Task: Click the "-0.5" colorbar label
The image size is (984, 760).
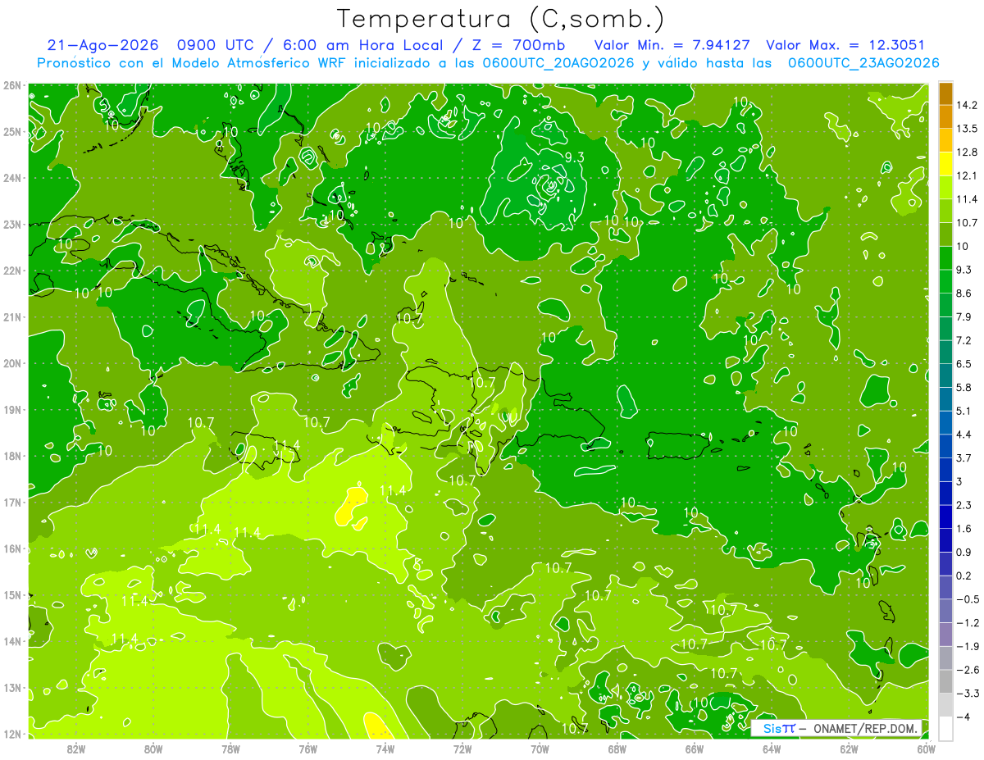Action: point(968,599)
